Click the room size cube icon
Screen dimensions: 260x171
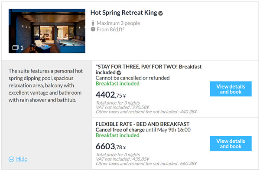[x=93, y=30]
